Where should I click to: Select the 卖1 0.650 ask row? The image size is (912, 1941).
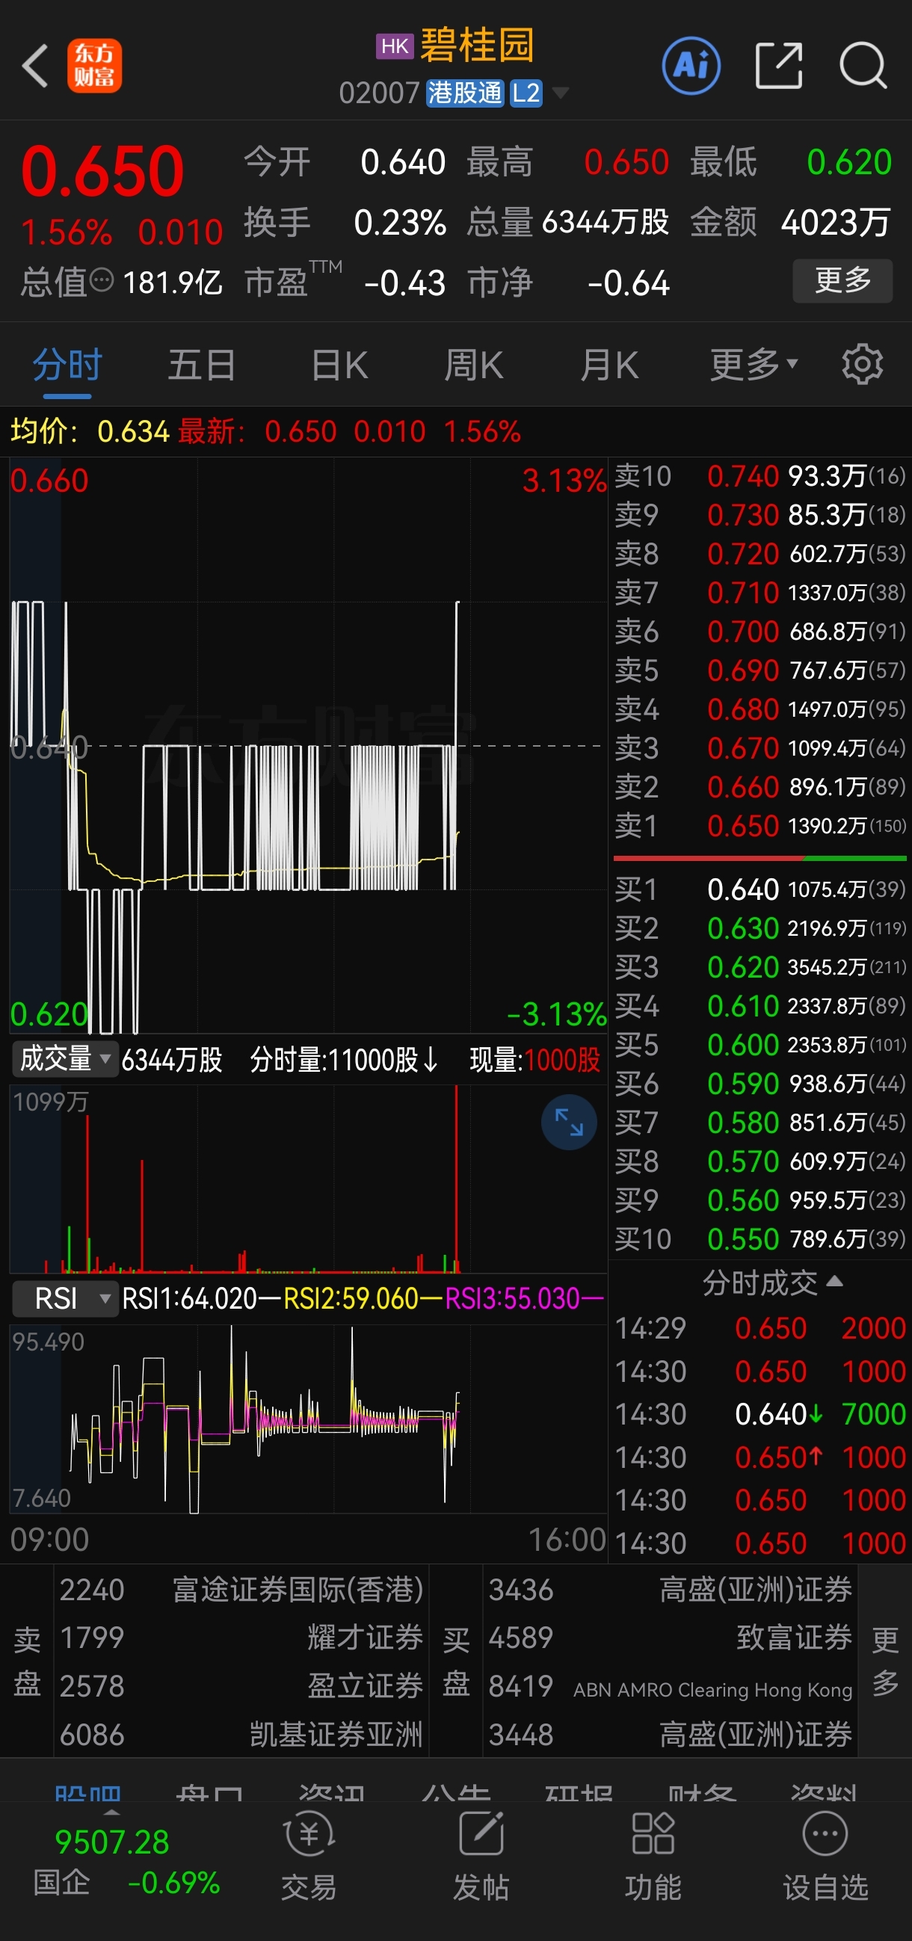760,826
